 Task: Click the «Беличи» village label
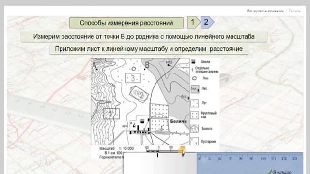coord(179,121)
